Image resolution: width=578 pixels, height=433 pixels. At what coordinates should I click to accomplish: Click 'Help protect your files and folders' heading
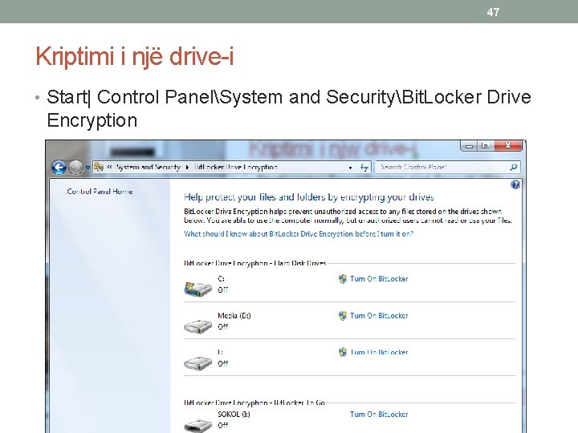[x=309, y=197]
